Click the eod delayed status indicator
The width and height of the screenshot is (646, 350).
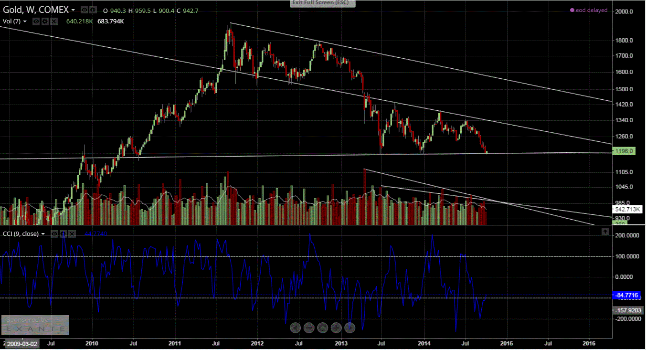[x=589, y=10]
